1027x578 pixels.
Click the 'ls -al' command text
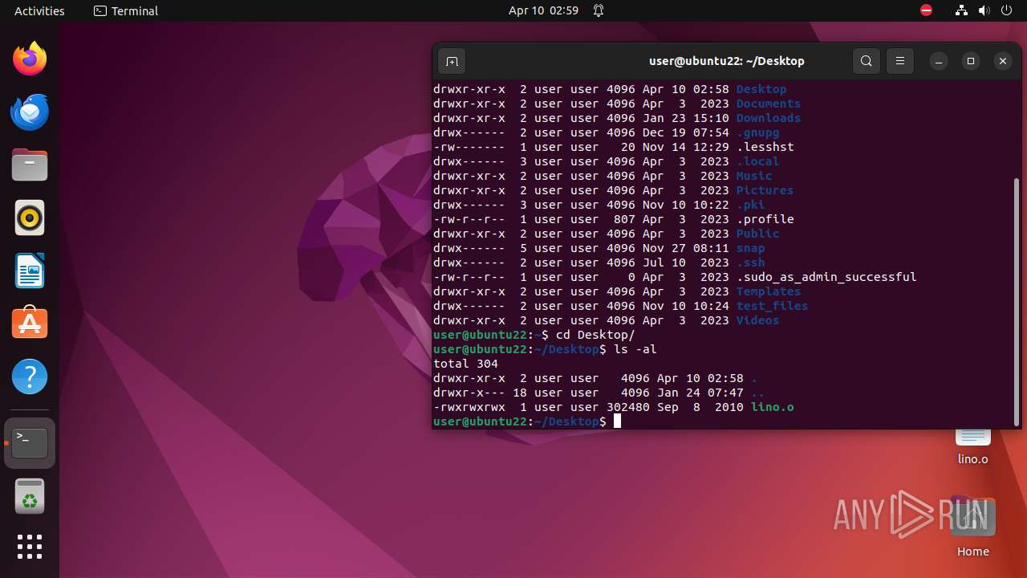click(635, 349)
